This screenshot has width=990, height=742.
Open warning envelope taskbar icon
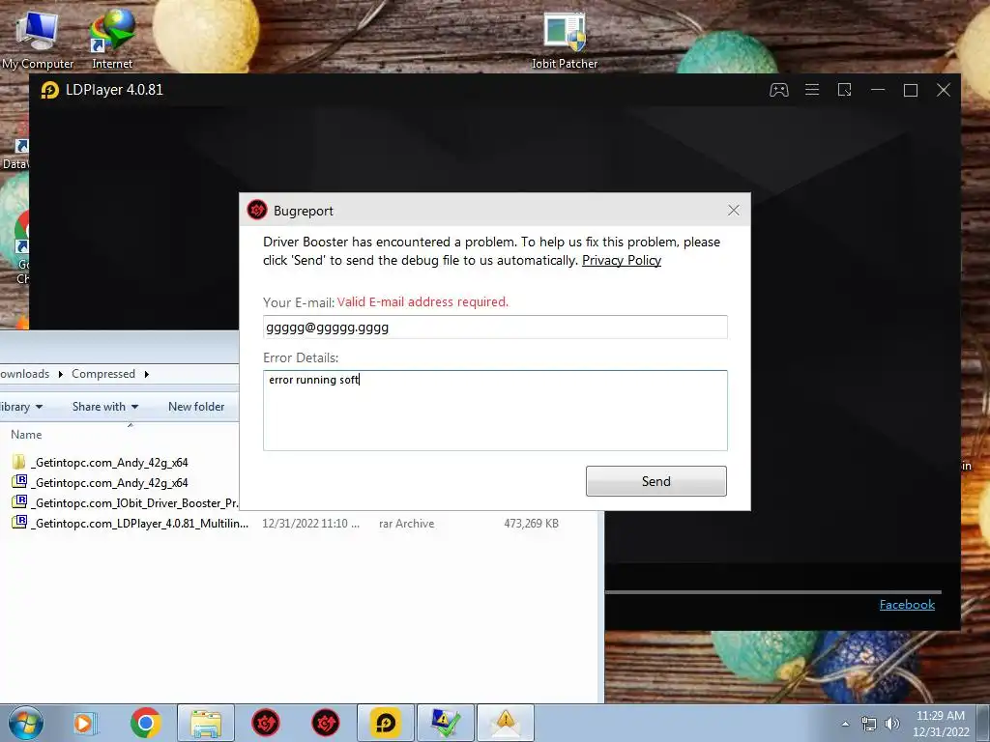tap(506, 723)
